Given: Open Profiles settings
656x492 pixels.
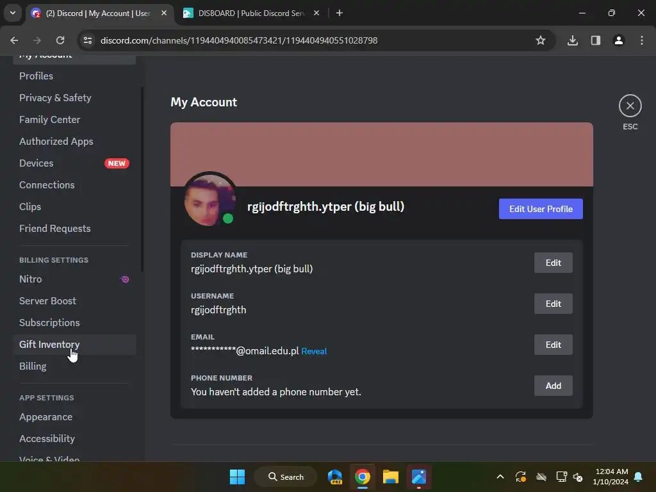Looking at the screenshot, I should (x=74, y=76).
